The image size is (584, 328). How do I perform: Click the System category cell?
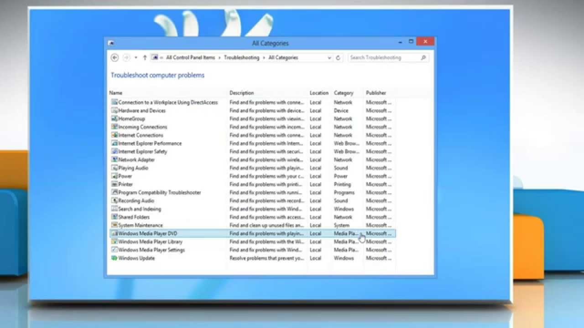click(341, 225)
